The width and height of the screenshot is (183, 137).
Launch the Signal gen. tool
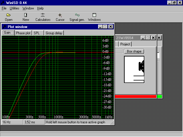click(77, 17)
